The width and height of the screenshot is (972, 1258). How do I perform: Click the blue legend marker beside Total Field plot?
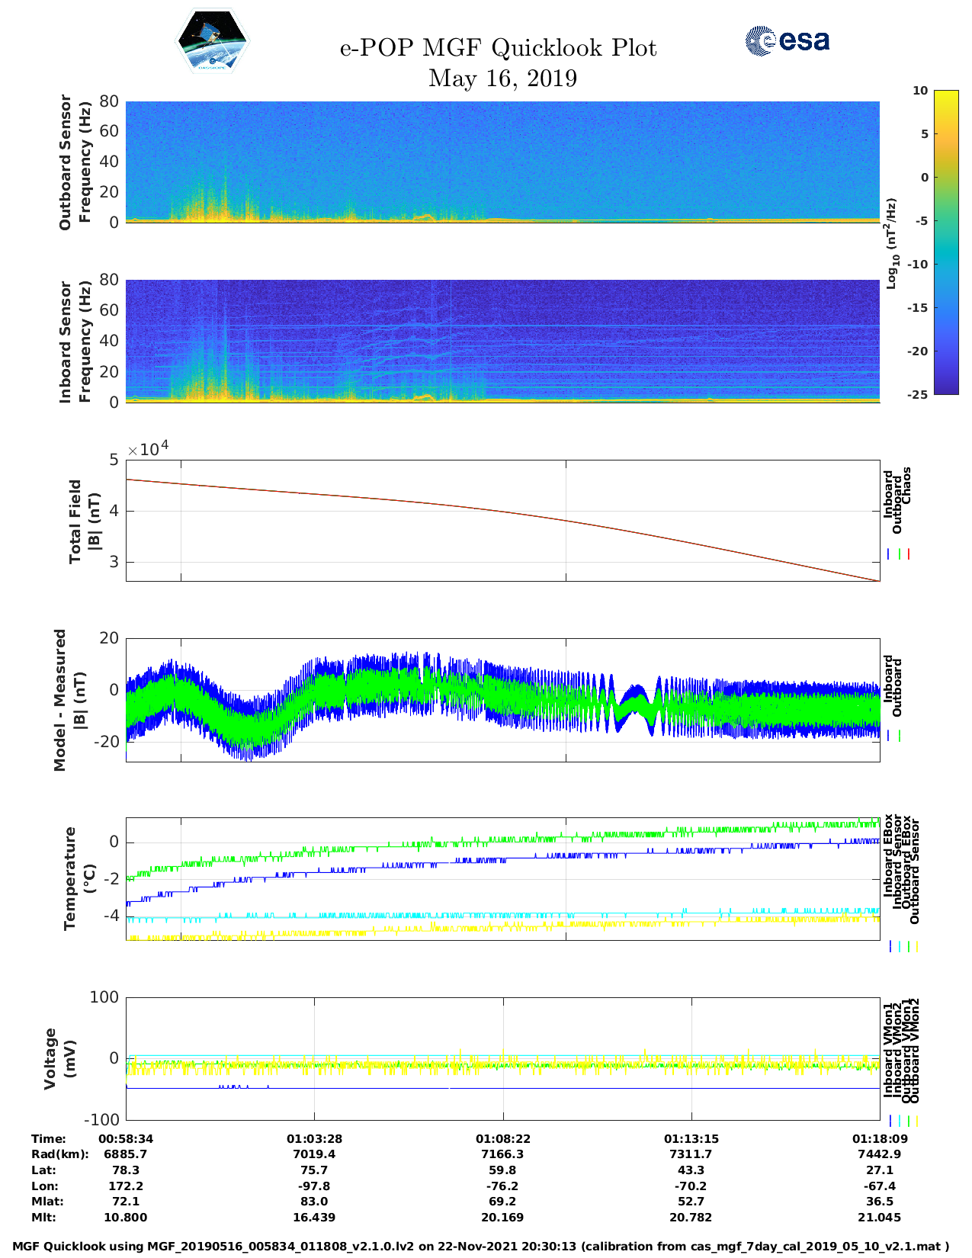click(x=889, y=554)
